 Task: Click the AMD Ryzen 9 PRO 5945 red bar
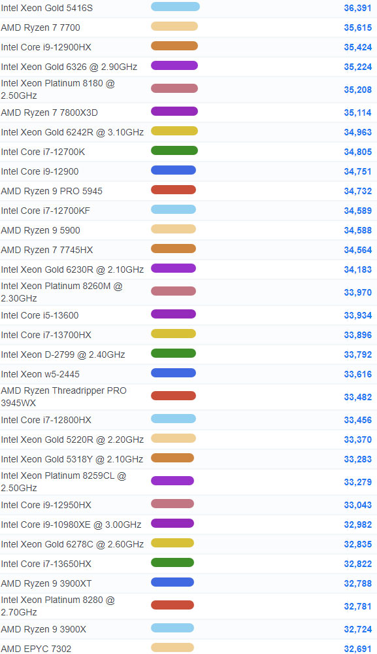pyautogui.click(x=173, y=190)
